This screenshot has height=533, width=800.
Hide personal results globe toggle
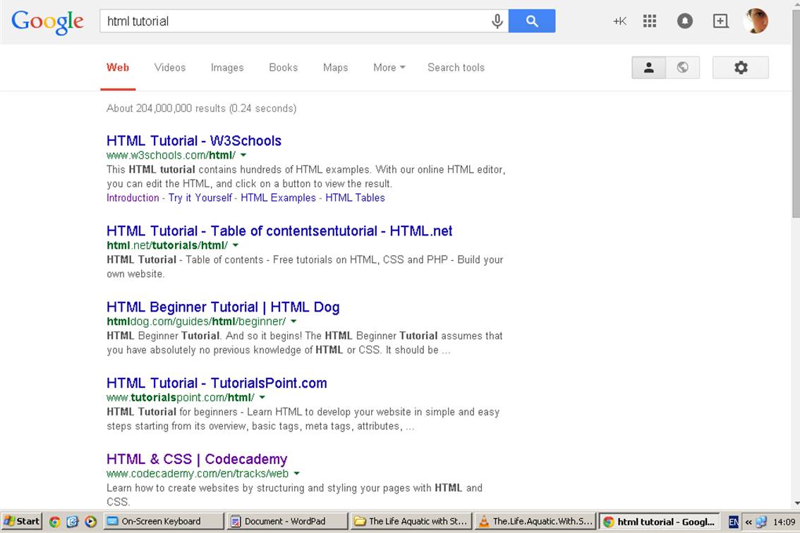pyautogui.click(x=682, y=67)
